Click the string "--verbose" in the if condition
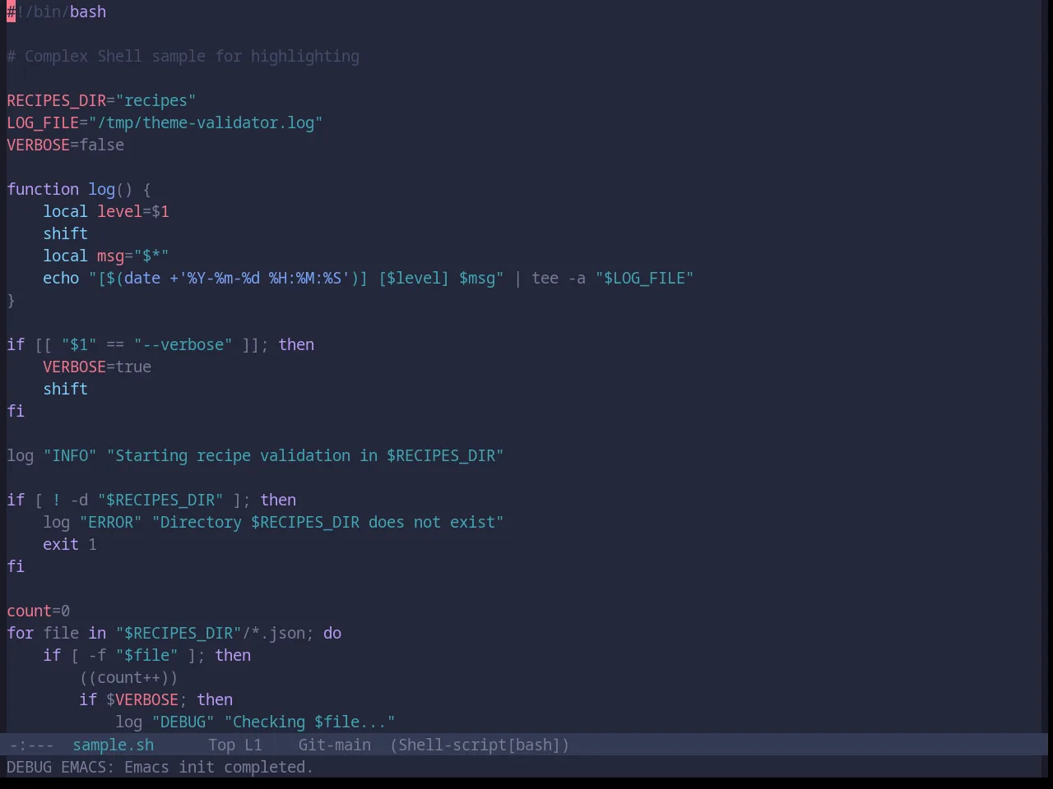 [x=183, y=344]
